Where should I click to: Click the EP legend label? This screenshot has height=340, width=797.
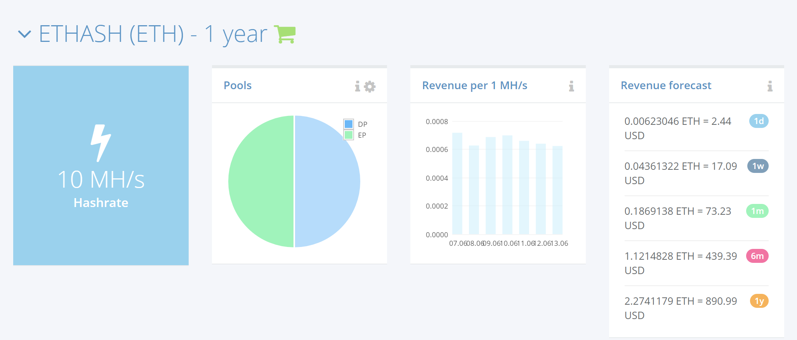[362, 135]
